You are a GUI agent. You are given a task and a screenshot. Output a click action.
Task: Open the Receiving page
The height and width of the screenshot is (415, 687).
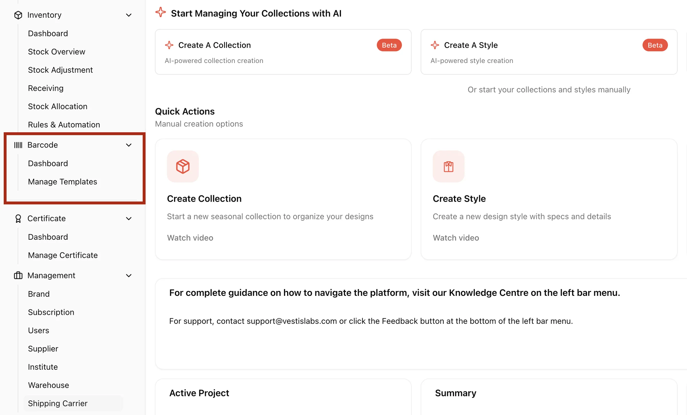coord(46,88)
